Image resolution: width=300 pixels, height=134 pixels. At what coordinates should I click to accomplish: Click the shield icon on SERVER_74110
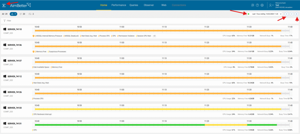(34, 36)
